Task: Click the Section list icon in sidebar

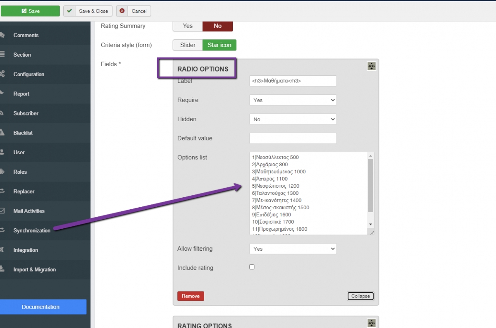Action: 2,55
